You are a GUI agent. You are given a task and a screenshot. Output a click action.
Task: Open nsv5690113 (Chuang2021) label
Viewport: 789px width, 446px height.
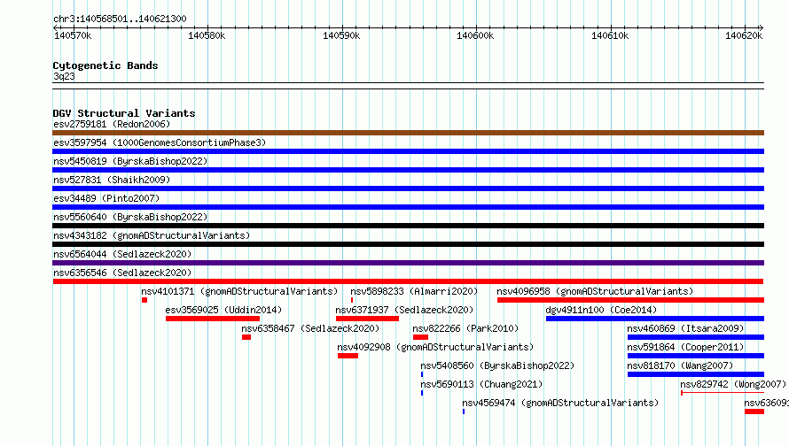[x=481, y=384]
